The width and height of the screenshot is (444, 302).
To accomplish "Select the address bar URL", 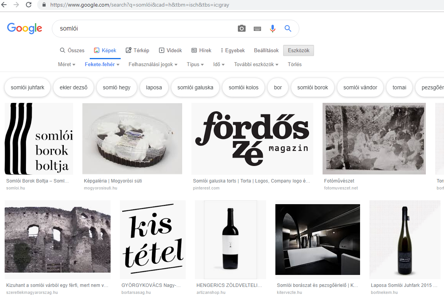I will pyautogui.click(x=140, y=5).
